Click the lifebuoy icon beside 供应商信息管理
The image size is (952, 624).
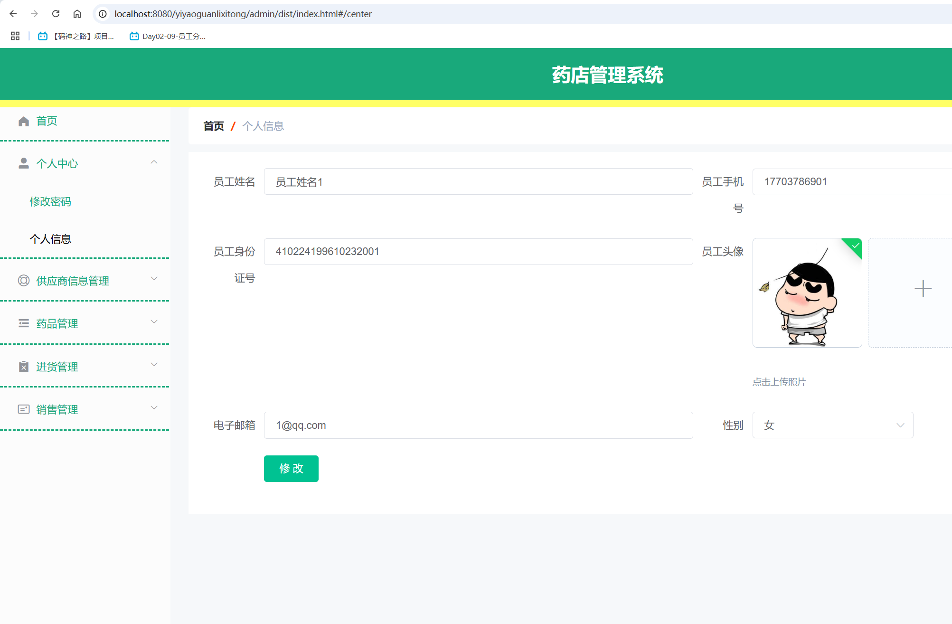pyautogui.click(x=24, y=281)
